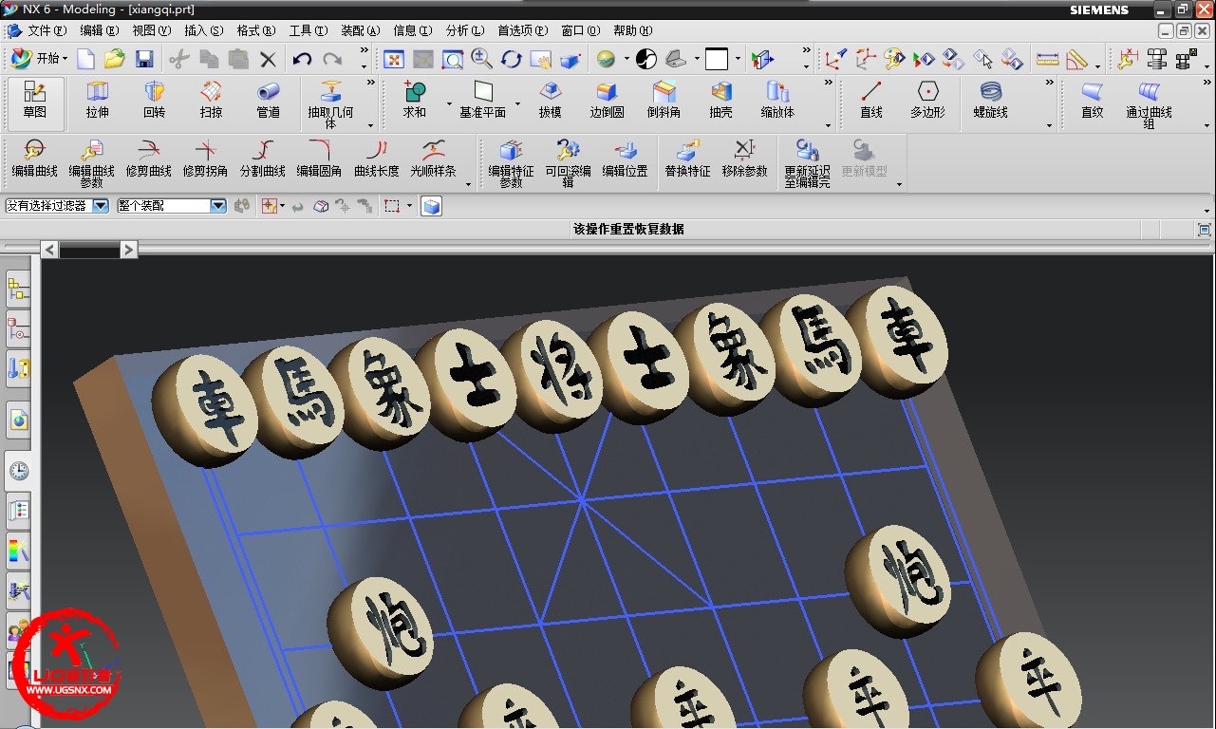Click the measure distance ruler icon
1216x729 pixels.
(1047, 59)
